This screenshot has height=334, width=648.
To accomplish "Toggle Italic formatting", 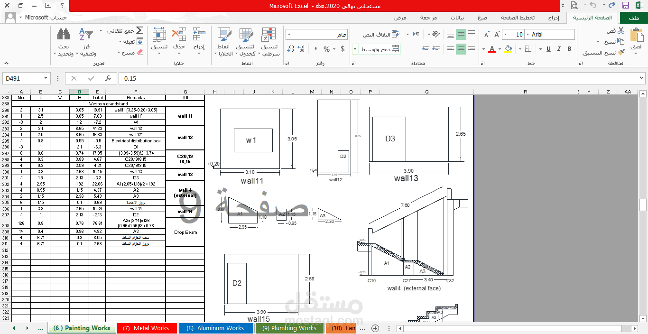I will (x=559, y=49).
